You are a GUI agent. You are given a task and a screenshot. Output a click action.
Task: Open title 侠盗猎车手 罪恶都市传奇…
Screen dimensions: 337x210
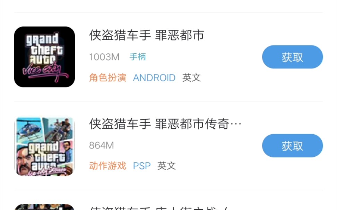tap(165, 124)
